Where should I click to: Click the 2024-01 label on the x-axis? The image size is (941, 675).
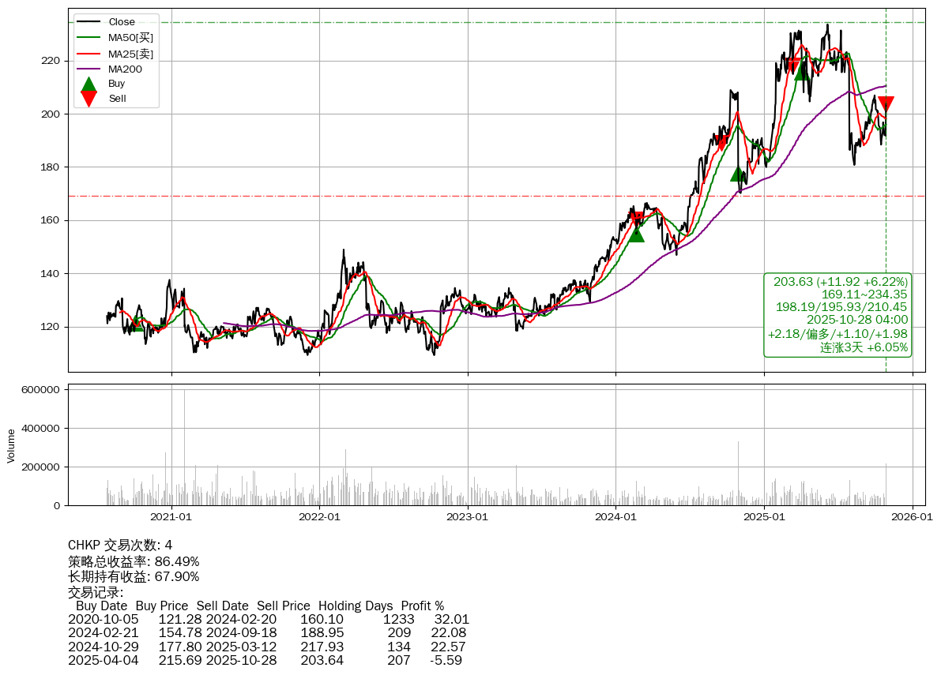point(615,517)
